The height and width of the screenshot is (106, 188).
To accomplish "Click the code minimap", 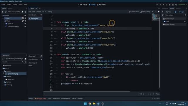I will [x=155, y=17].
